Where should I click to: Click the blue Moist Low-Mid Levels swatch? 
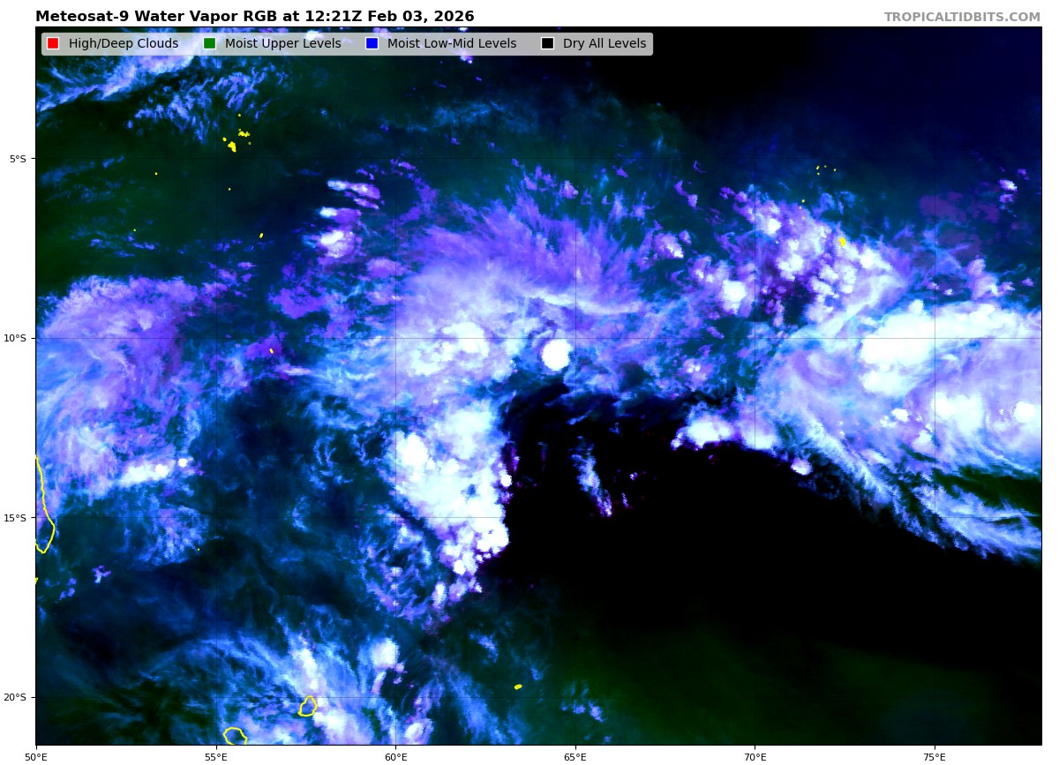point(372,44)
